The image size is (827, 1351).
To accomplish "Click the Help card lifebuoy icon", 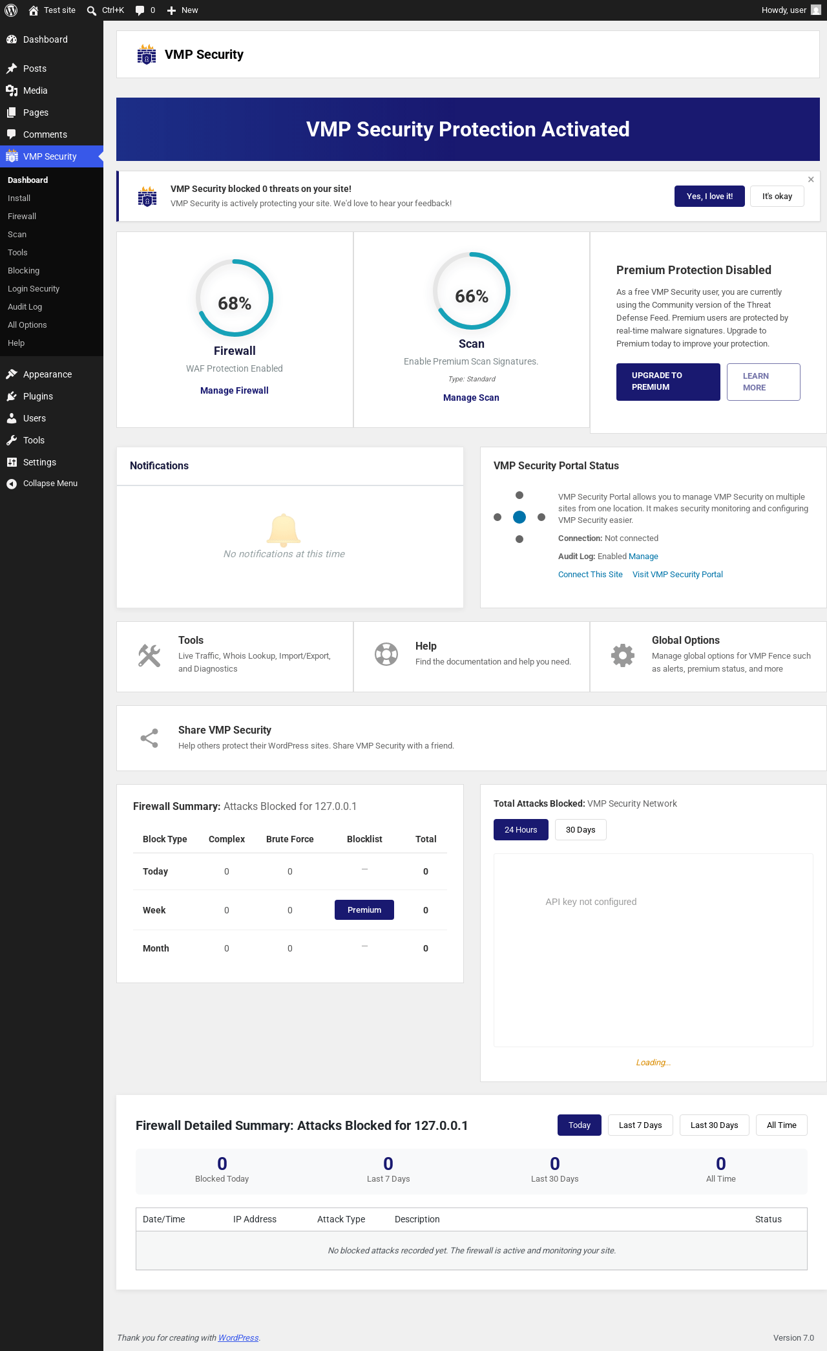I will [x=386, y=654].
